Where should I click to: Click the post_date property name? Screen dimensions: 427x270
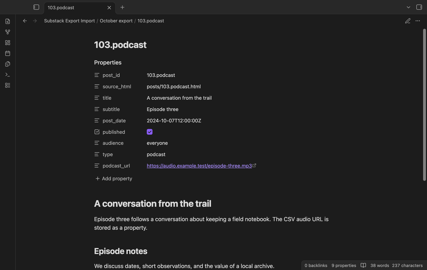pos(114,121)
